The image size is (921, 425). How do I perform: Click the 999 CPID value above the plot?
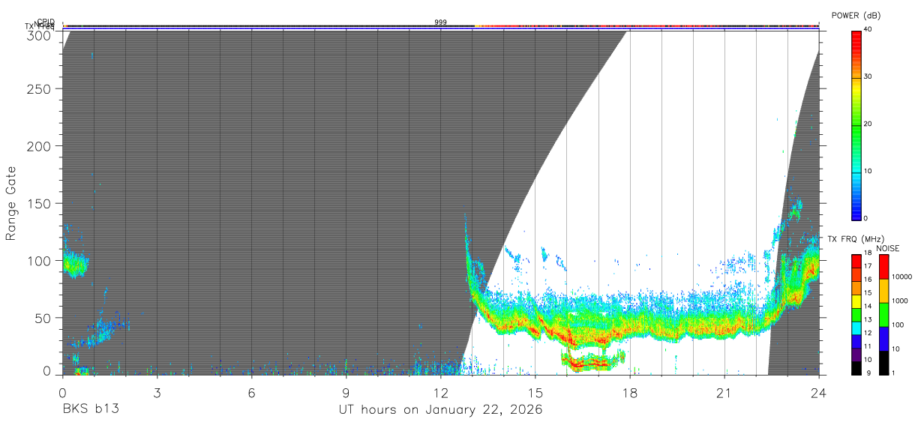point(440,22)
